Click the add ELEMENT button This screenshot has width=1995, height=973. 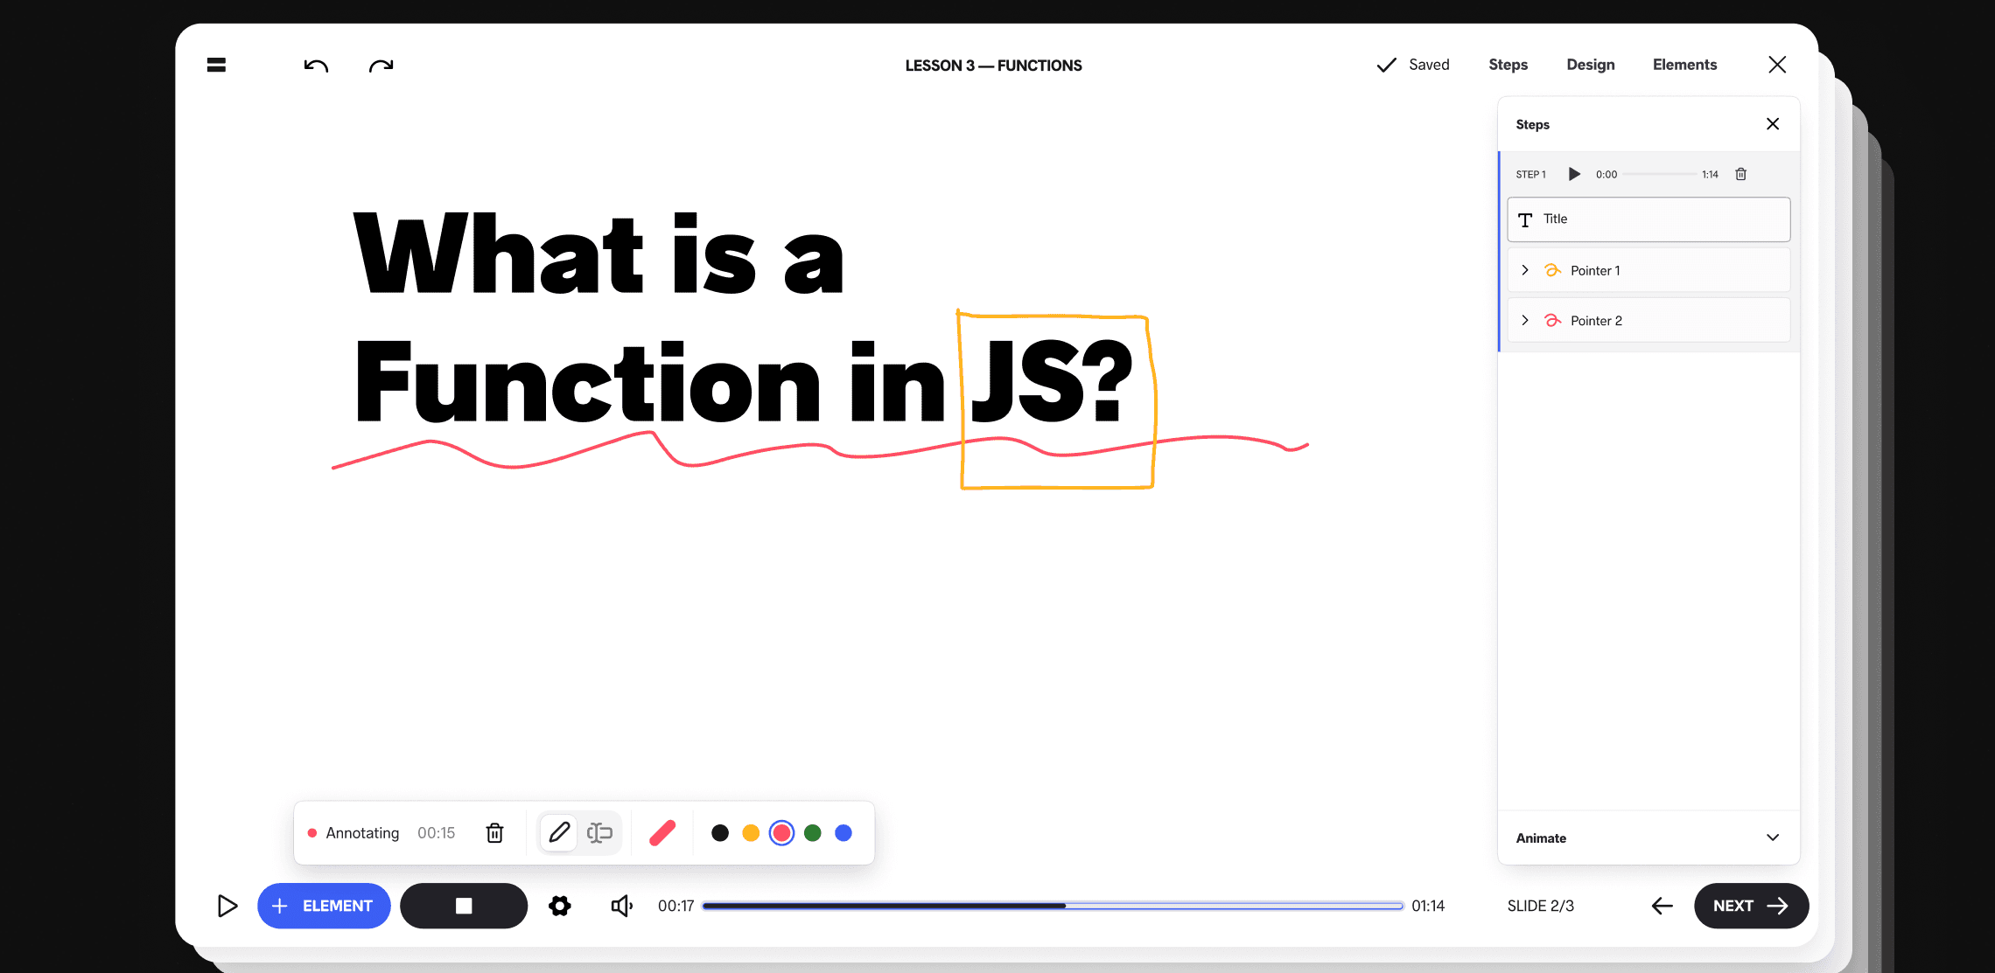[324, 906]
